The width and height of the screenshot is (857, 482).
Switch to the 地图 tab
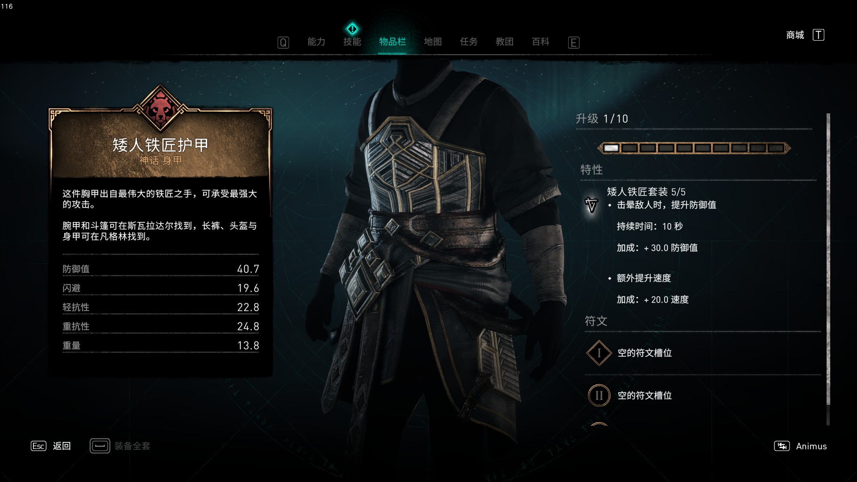point(433,42)
